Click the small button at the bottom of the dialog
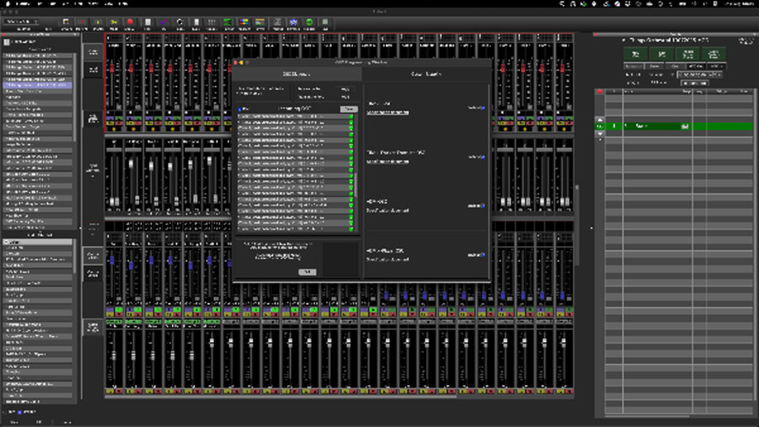 (307, 271)
